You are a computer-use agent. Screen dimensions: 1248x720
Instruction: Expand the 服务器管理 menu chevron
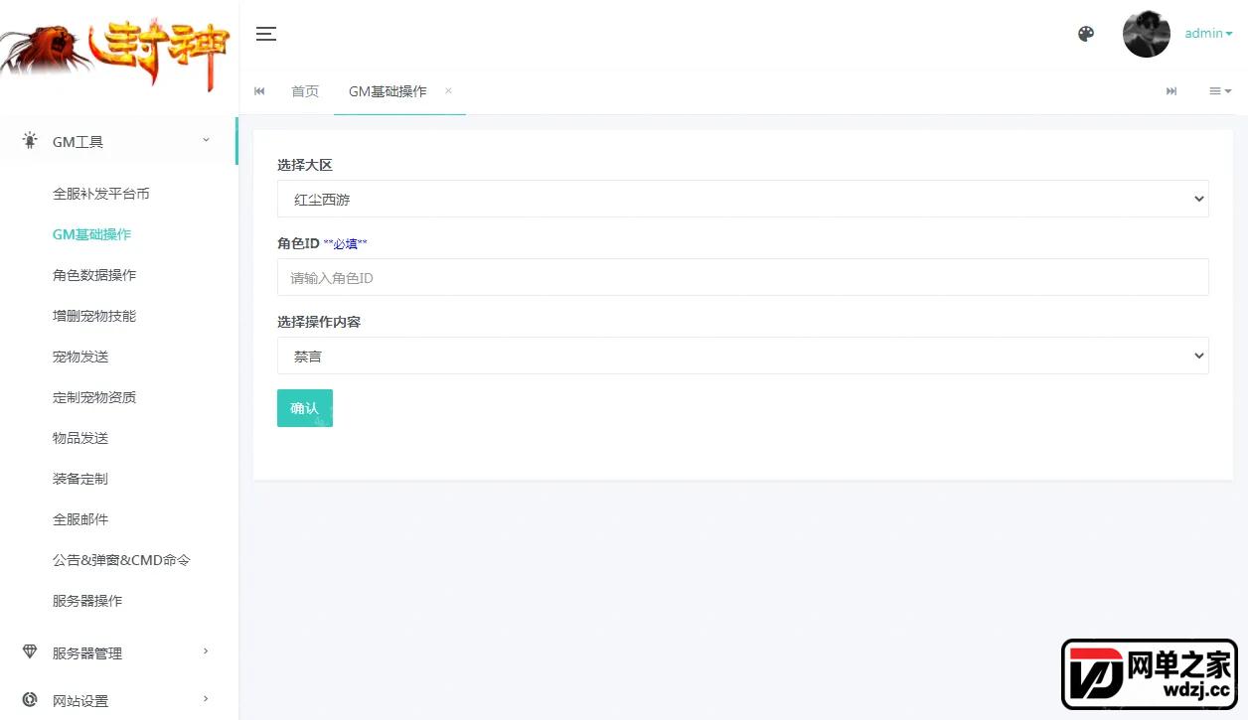[206, 651]
